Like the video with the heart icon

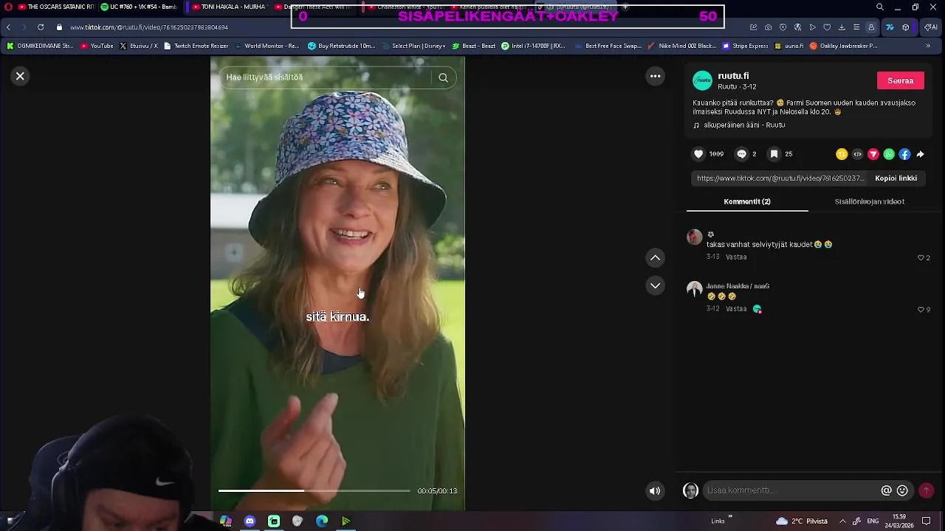(698, 154)
